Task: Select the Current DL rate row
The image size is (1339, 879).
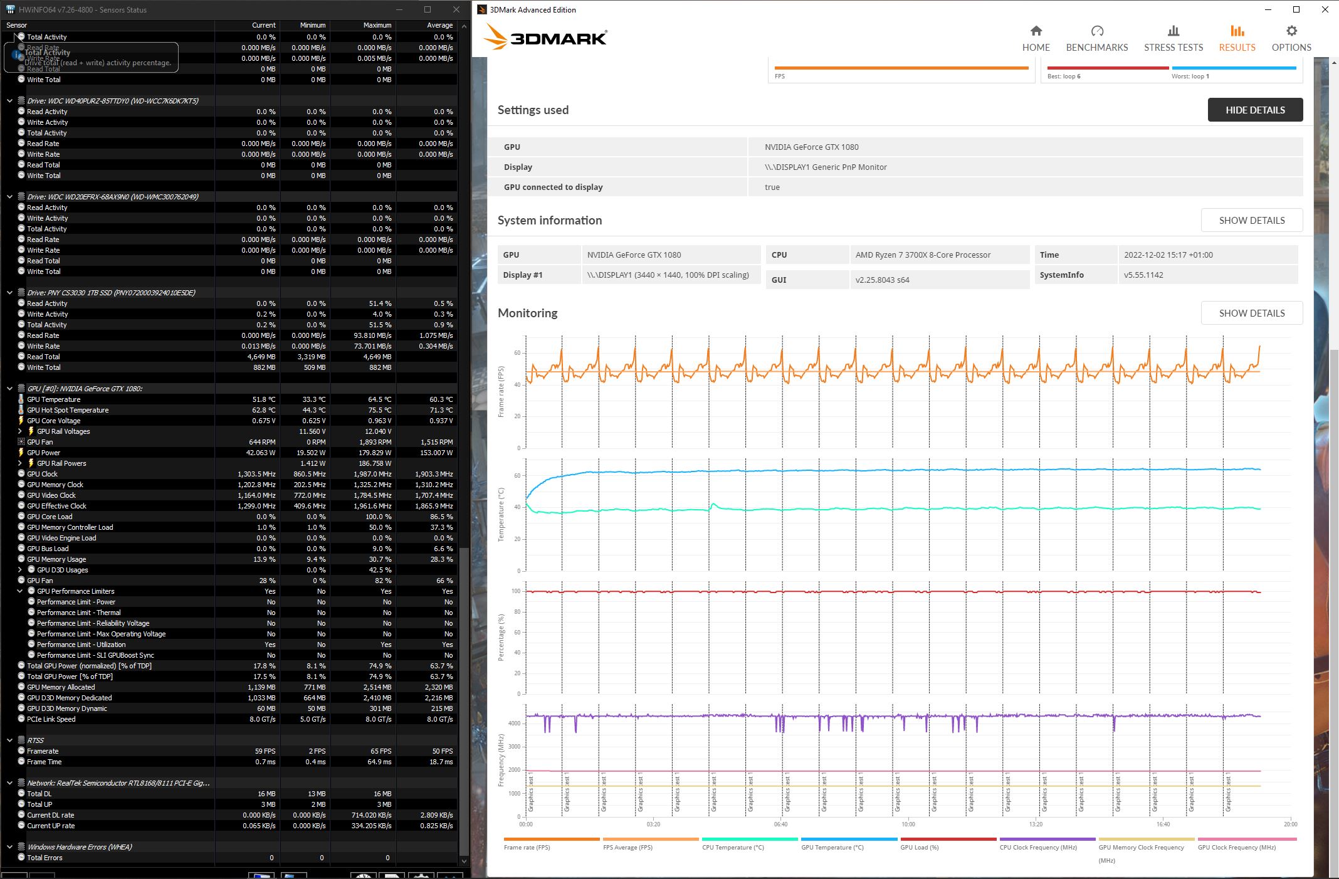Action: tap(230, 815)
